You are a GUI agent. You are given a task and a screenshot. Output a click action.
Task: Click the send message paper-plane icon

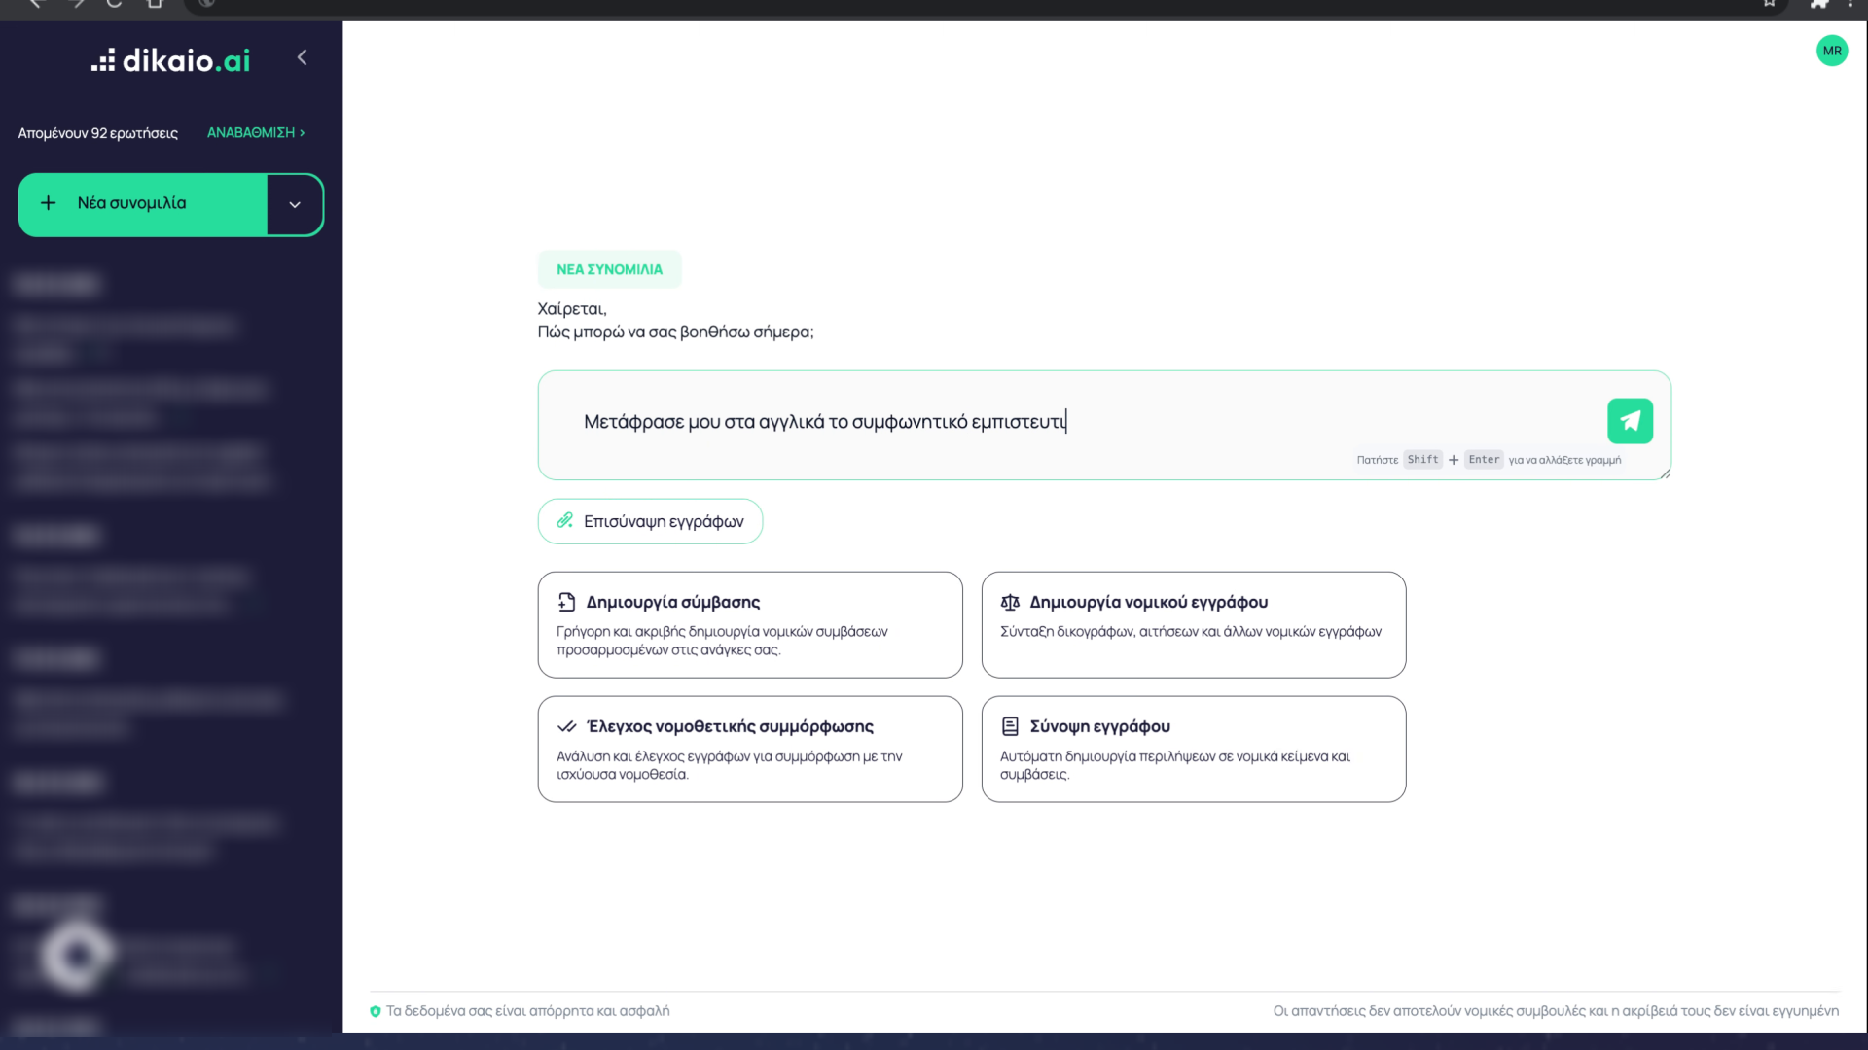tap(1630, 421)
